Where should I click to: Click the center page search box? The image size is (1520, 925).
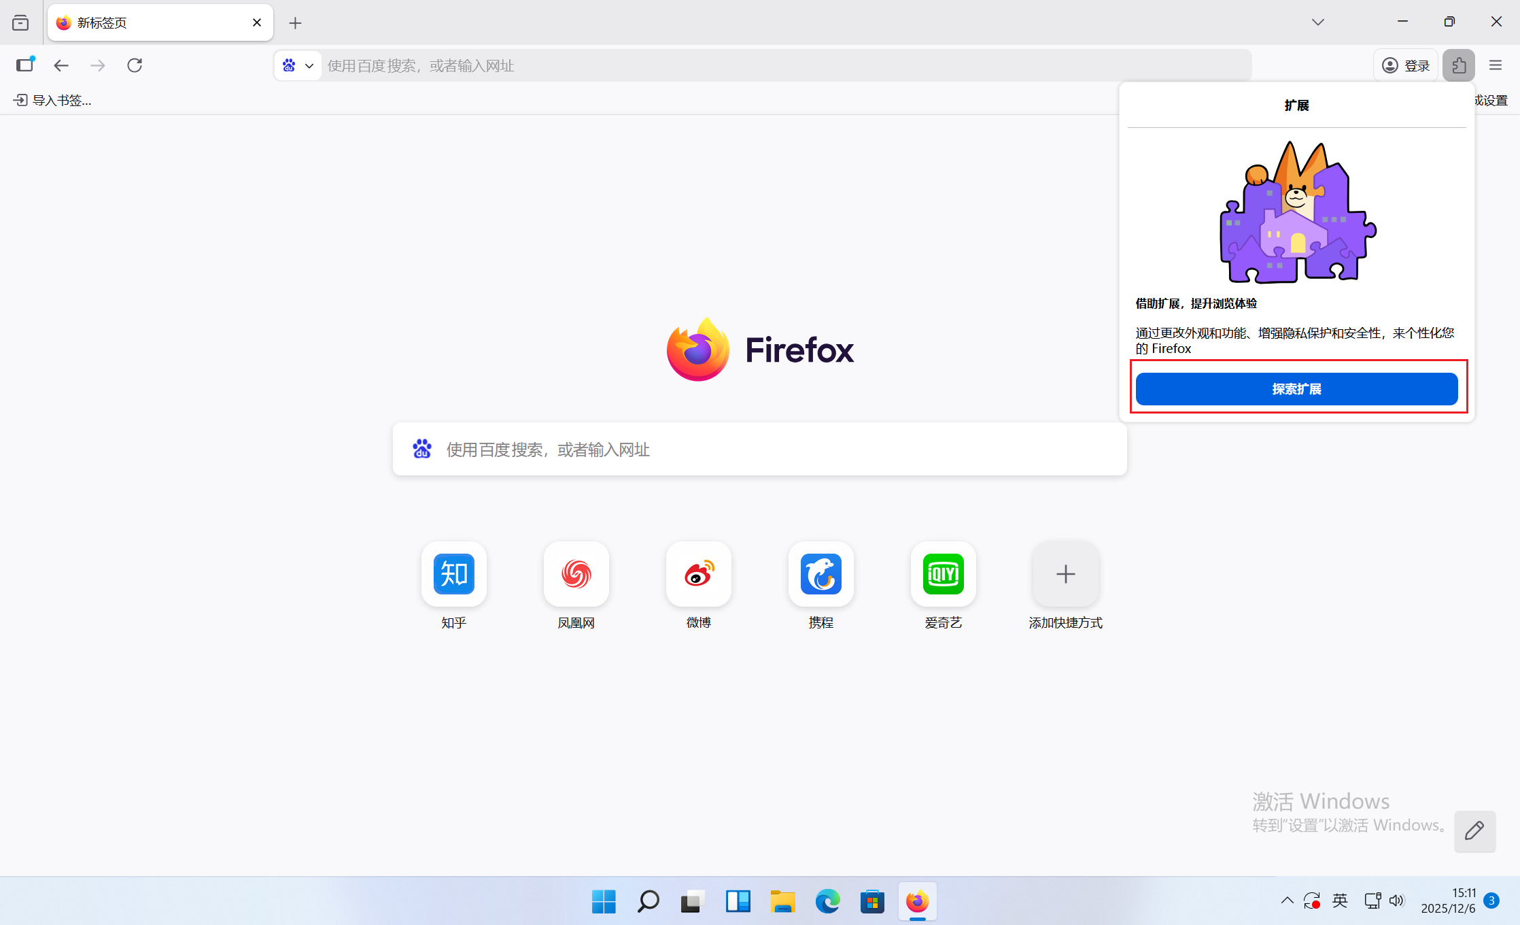(x=759, y=449)
